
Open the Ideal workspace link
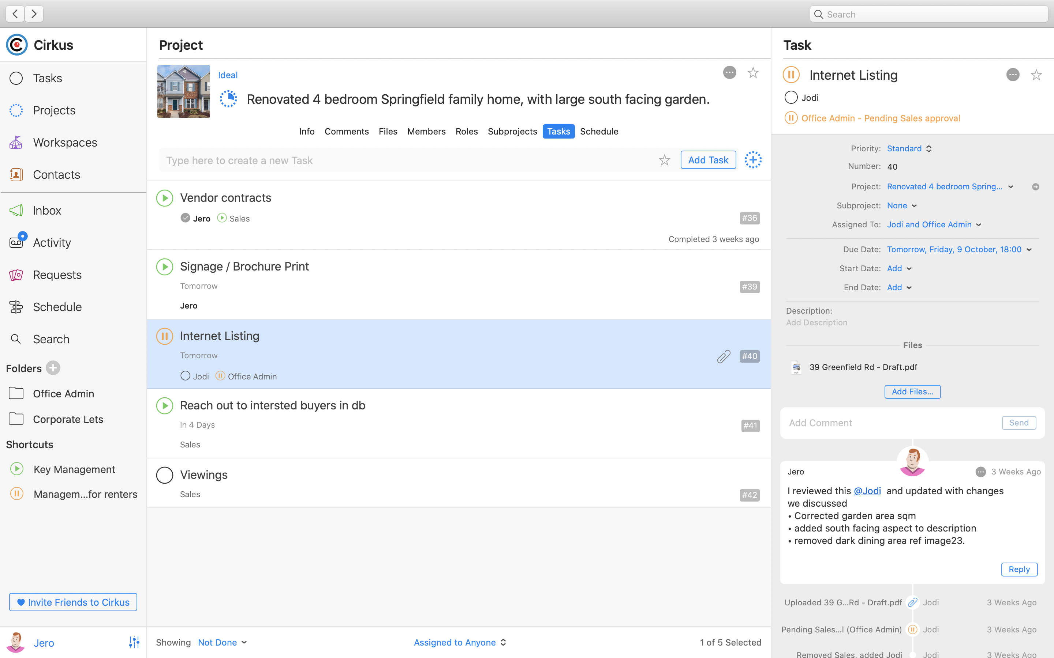tap(228, 75)
